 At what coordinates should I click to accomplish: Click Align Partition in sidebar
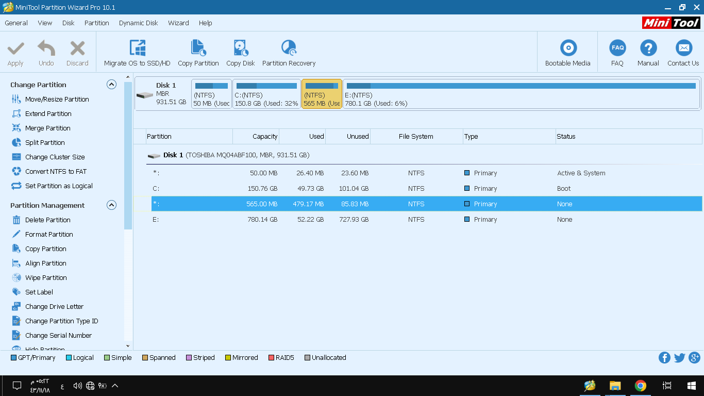click(46, 263)
